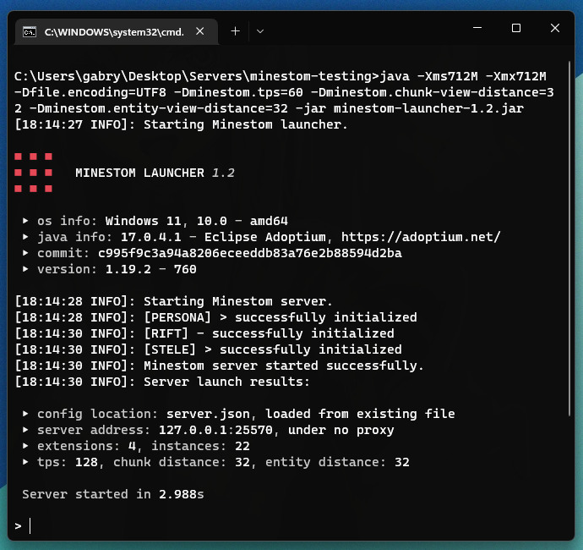This screenshot has width=583, height=550.
Task: Click 'minestom-launcher-1.2.jar' in the command
Action: [428, 109]
